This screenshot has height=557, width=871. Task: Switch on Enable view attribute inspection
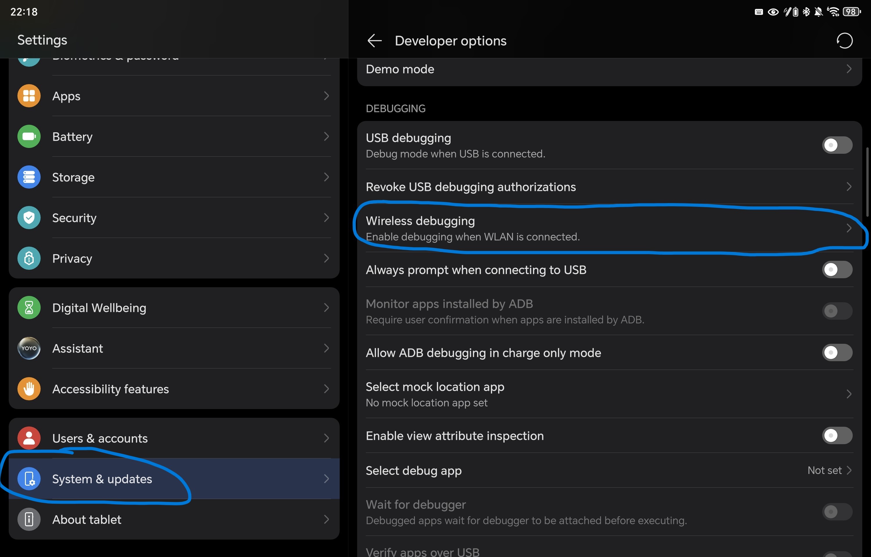click(x=837, y=435)
